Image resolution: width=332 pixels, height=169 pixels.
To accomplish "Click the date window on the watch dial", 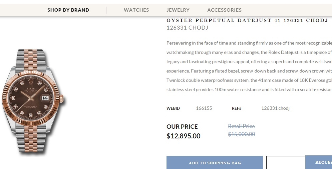I will pos(45,98).
